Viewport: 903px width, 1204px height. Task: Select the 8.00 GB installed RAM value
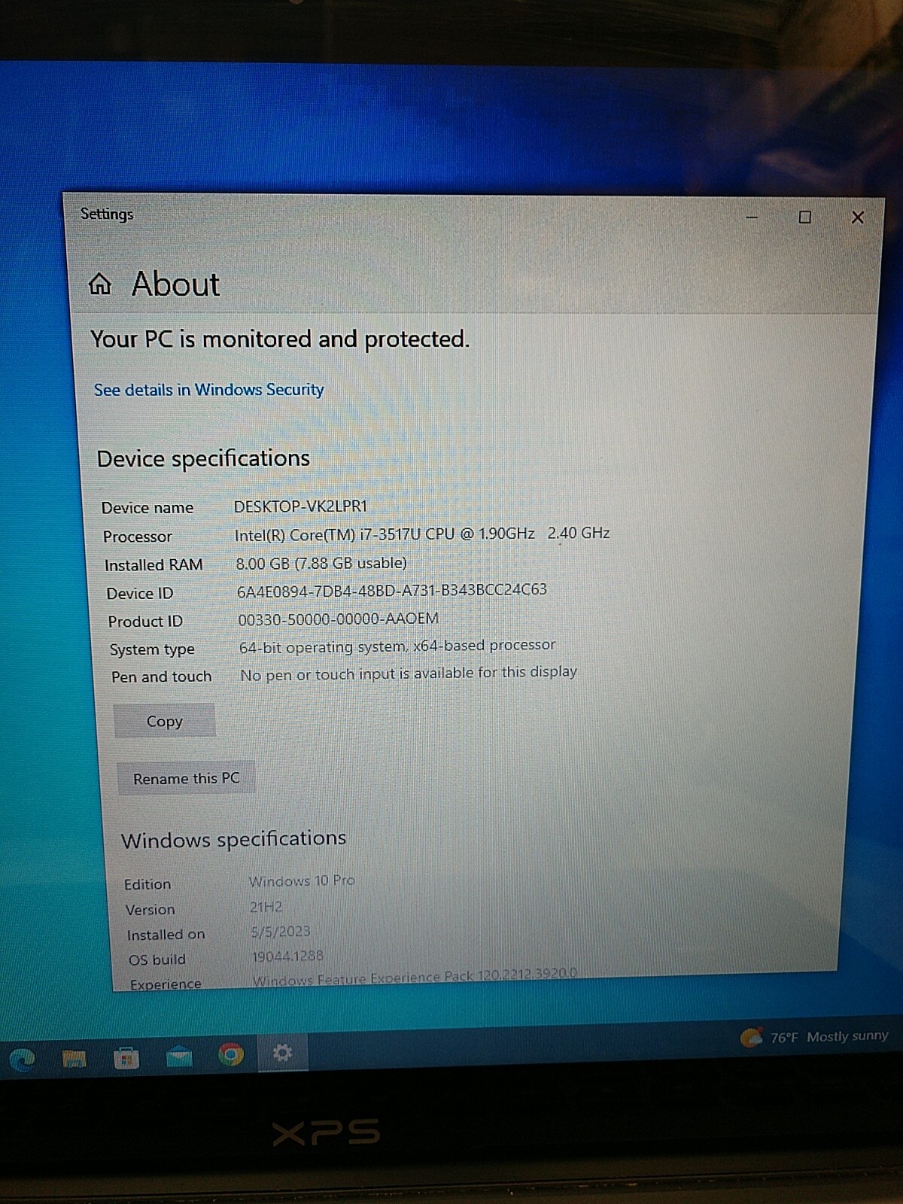click(321, 563)
